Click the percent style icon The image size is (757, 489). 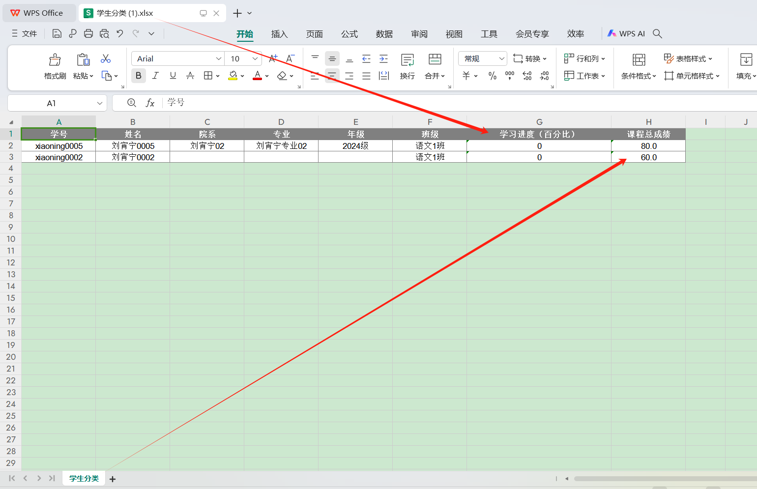point(492,76)
